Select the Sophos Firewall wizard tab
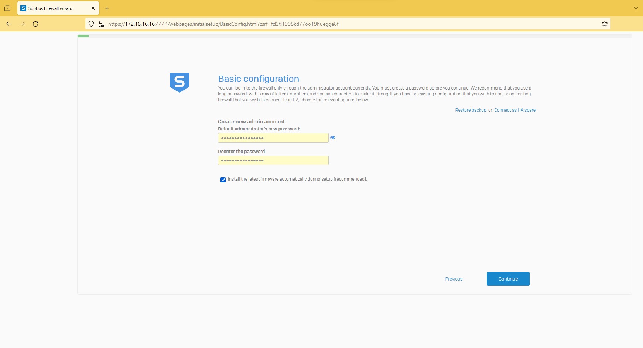The width and height of the screenshot is (643, 348). [52, 8]
